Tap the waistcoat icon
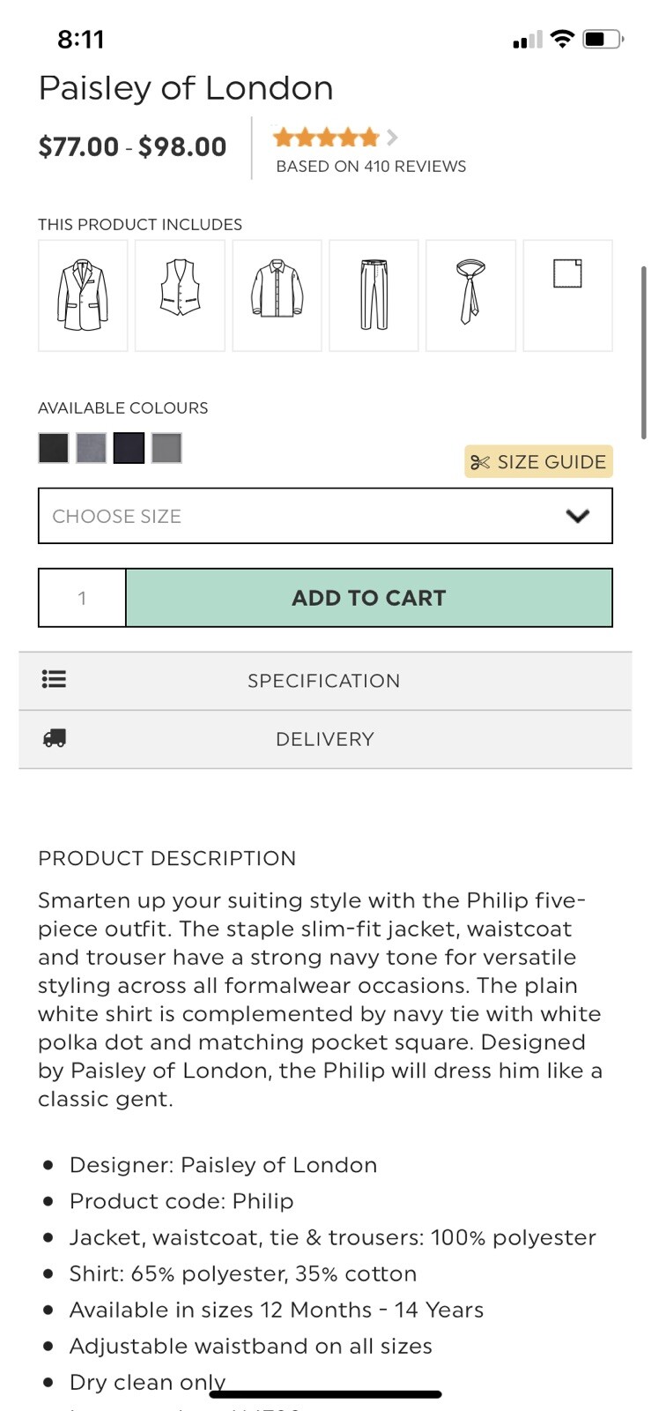This screenshot has width=651, height=1411. [180, 295]
